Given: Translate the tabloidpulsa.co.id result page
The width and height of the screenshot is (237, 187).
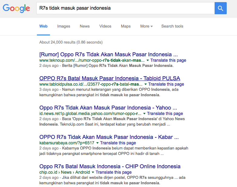Looking at the screenshot, I should pyautogui.click(x=166, y=84).
